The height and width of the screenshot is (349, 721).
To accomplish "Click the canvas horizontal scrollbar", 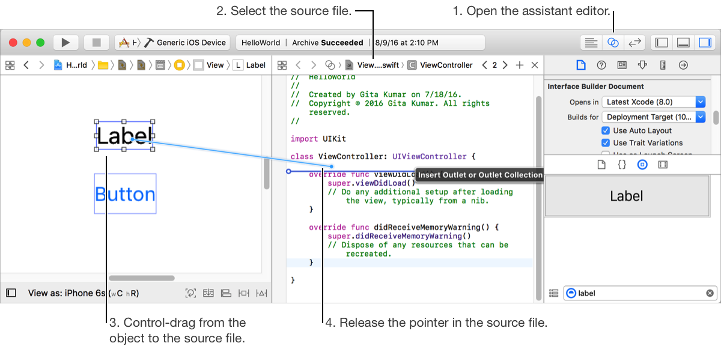I will pos(142,278).
